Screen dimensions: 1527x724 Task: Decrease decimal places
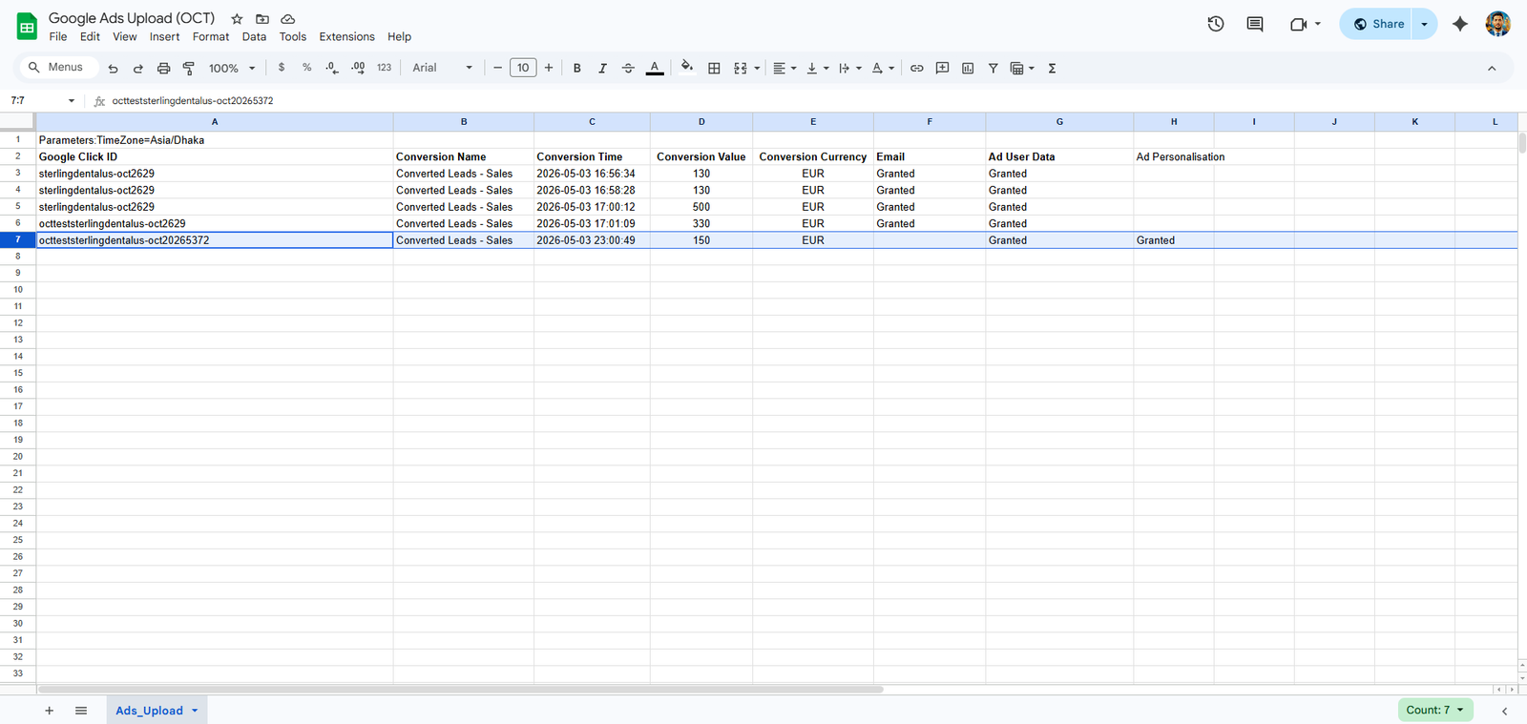pos(331,68)
